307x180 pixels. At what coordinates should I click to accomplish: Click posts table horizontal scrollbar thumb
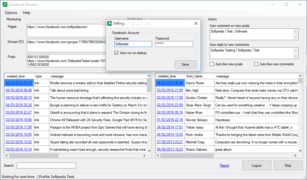pos(34,155)
